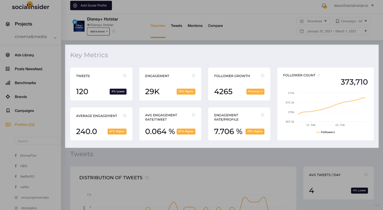383x210 pixels.
Task: Open the diana@socialinsider.io account menu
Action: point(354,6)
